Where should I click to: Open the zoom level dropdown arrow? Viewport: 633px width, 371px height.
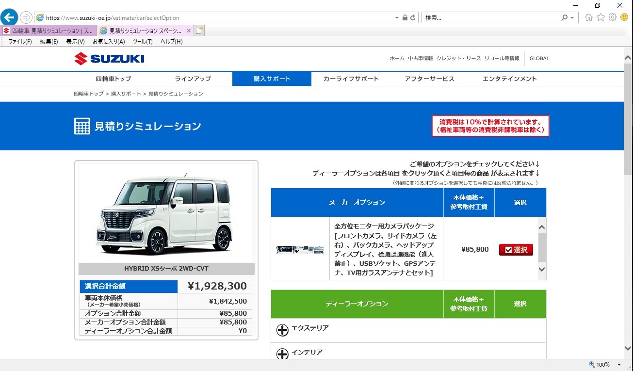[x=619, y=365]
